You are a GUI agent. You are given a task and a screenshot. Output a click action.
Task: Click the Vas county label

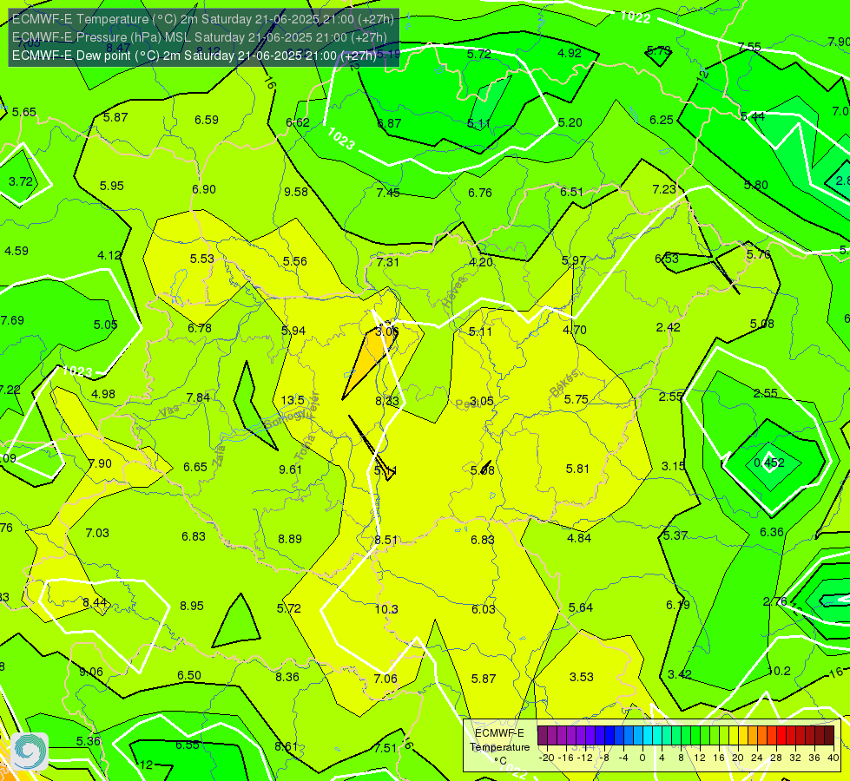pos(170,410)
